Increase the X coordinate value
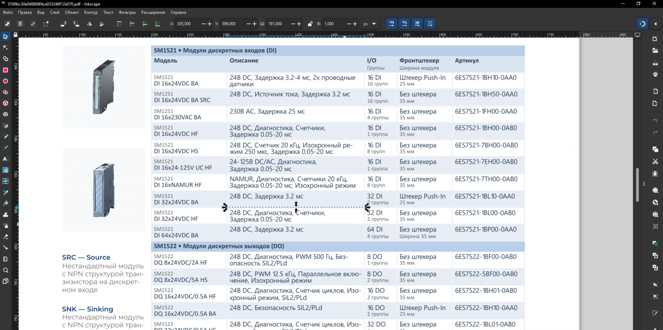 (209, 24)
